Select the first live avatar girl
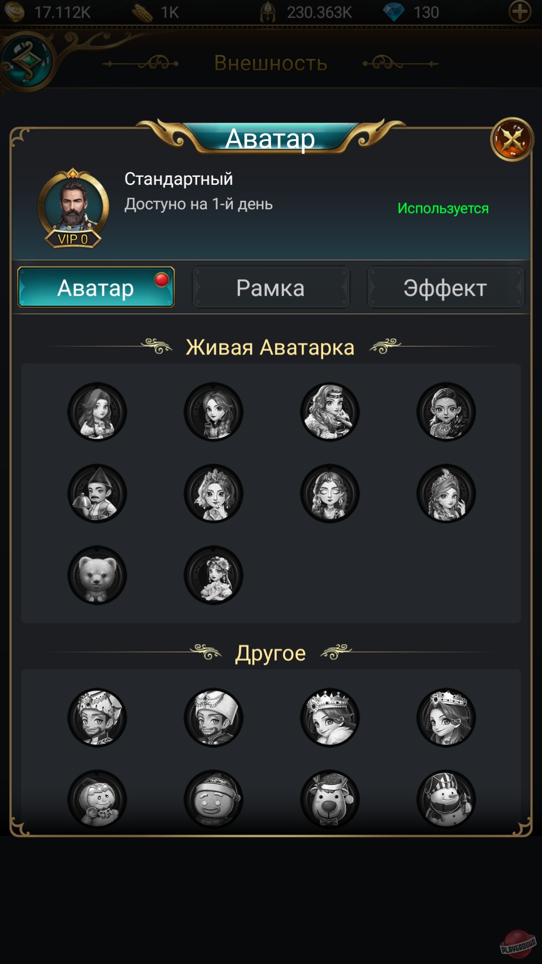 click(x=97, y=412)
